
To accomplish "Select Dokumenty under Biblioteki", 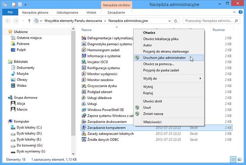I will (25, 68).
